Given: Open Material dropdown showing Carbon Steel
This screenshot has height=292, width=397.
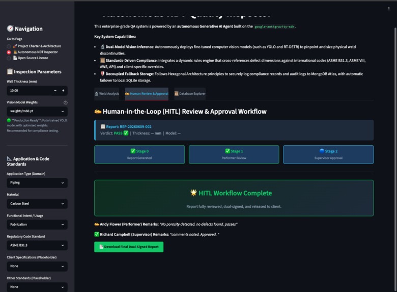Looking at the screenshot, I should 37,203.
